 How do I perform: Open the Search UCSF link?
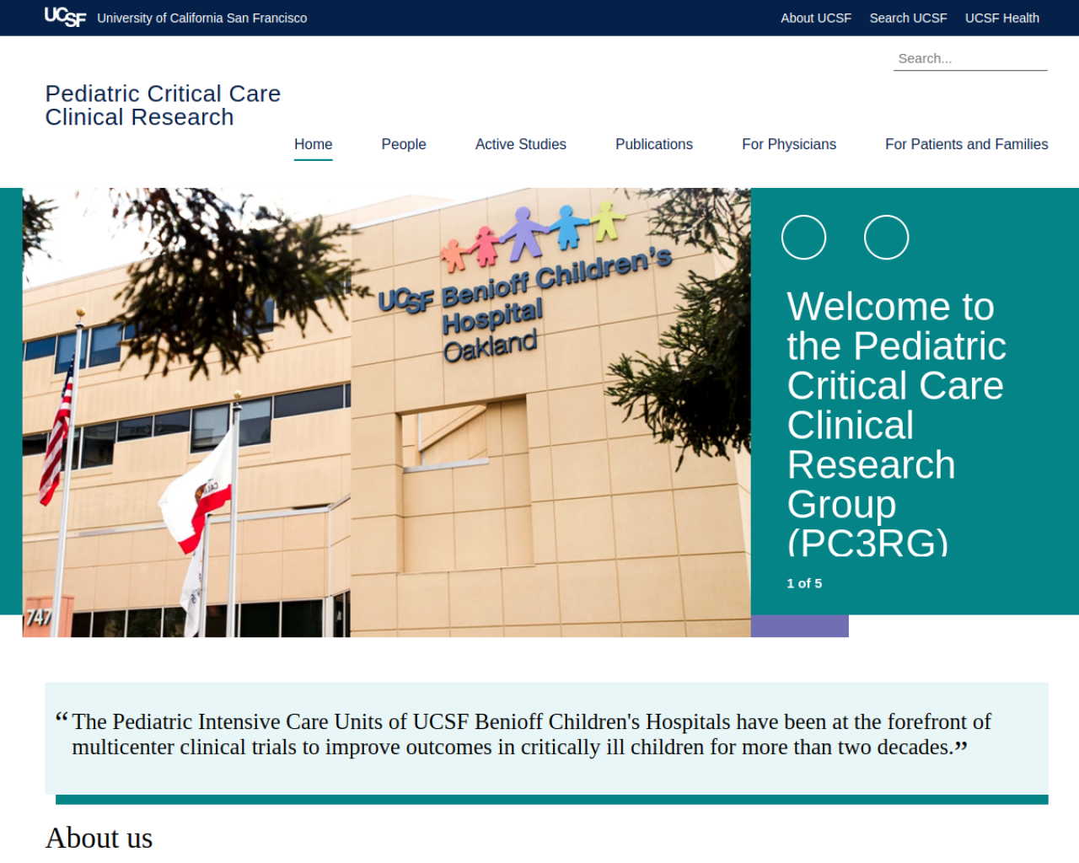point(908,18)
